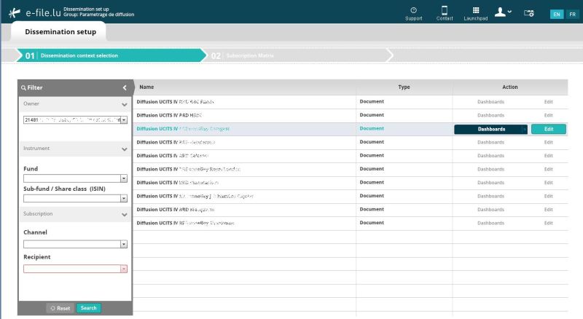The height and width of the screenshot is (319, 583).
Task: Switch language to EN
Action: click(556, 14)
